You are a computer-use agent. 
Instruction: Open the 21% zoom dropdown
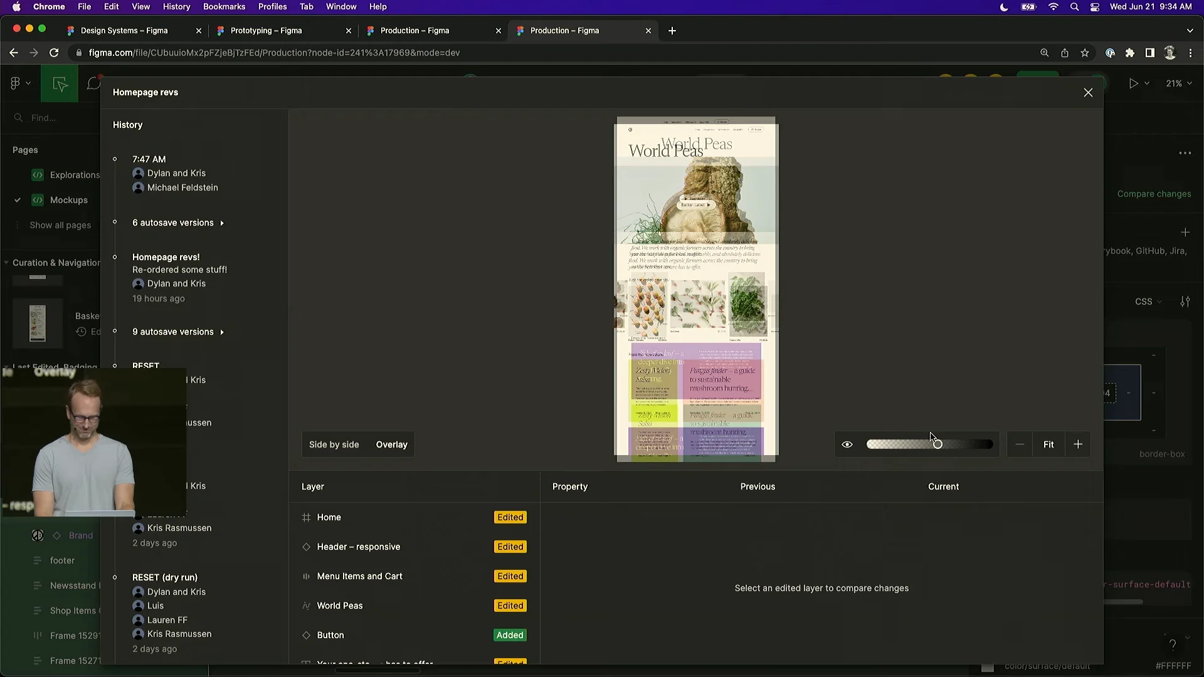click(1178, 83)
